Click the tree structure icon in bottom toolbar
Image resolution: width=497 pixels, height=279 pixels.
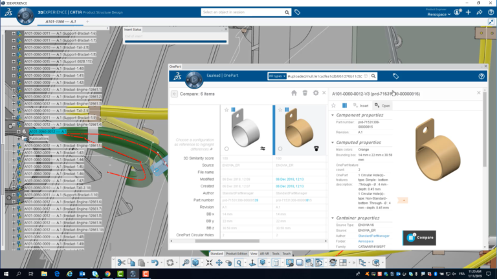[362, 263]
